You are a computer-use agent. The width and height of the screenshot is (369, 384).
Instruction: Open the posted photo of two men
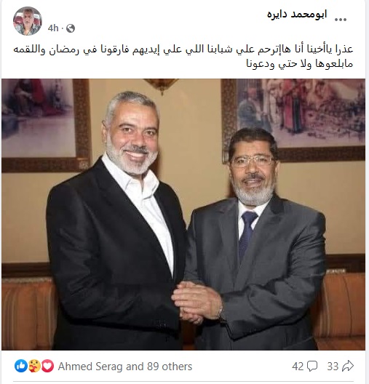pos(183,215)
